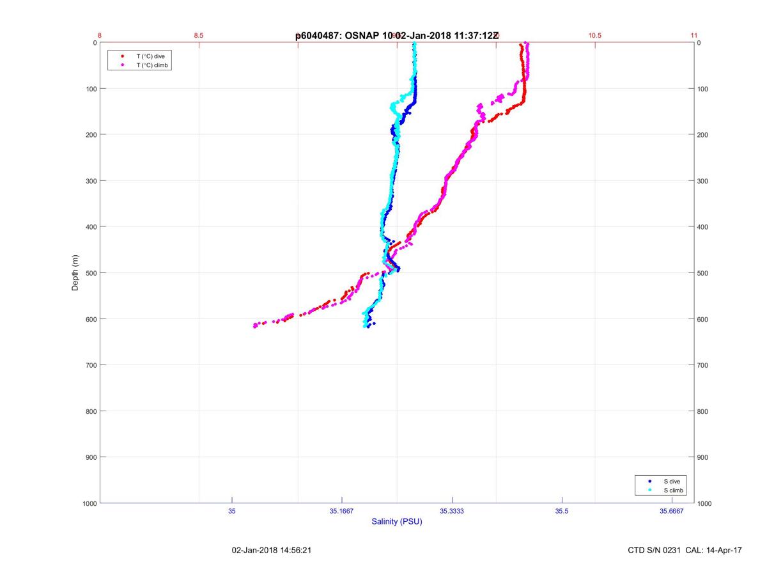Click the red dot marker in temperature legend
The width and height of the screenshot is (767, 566).
pyautogui.click(x=122, y=56)
